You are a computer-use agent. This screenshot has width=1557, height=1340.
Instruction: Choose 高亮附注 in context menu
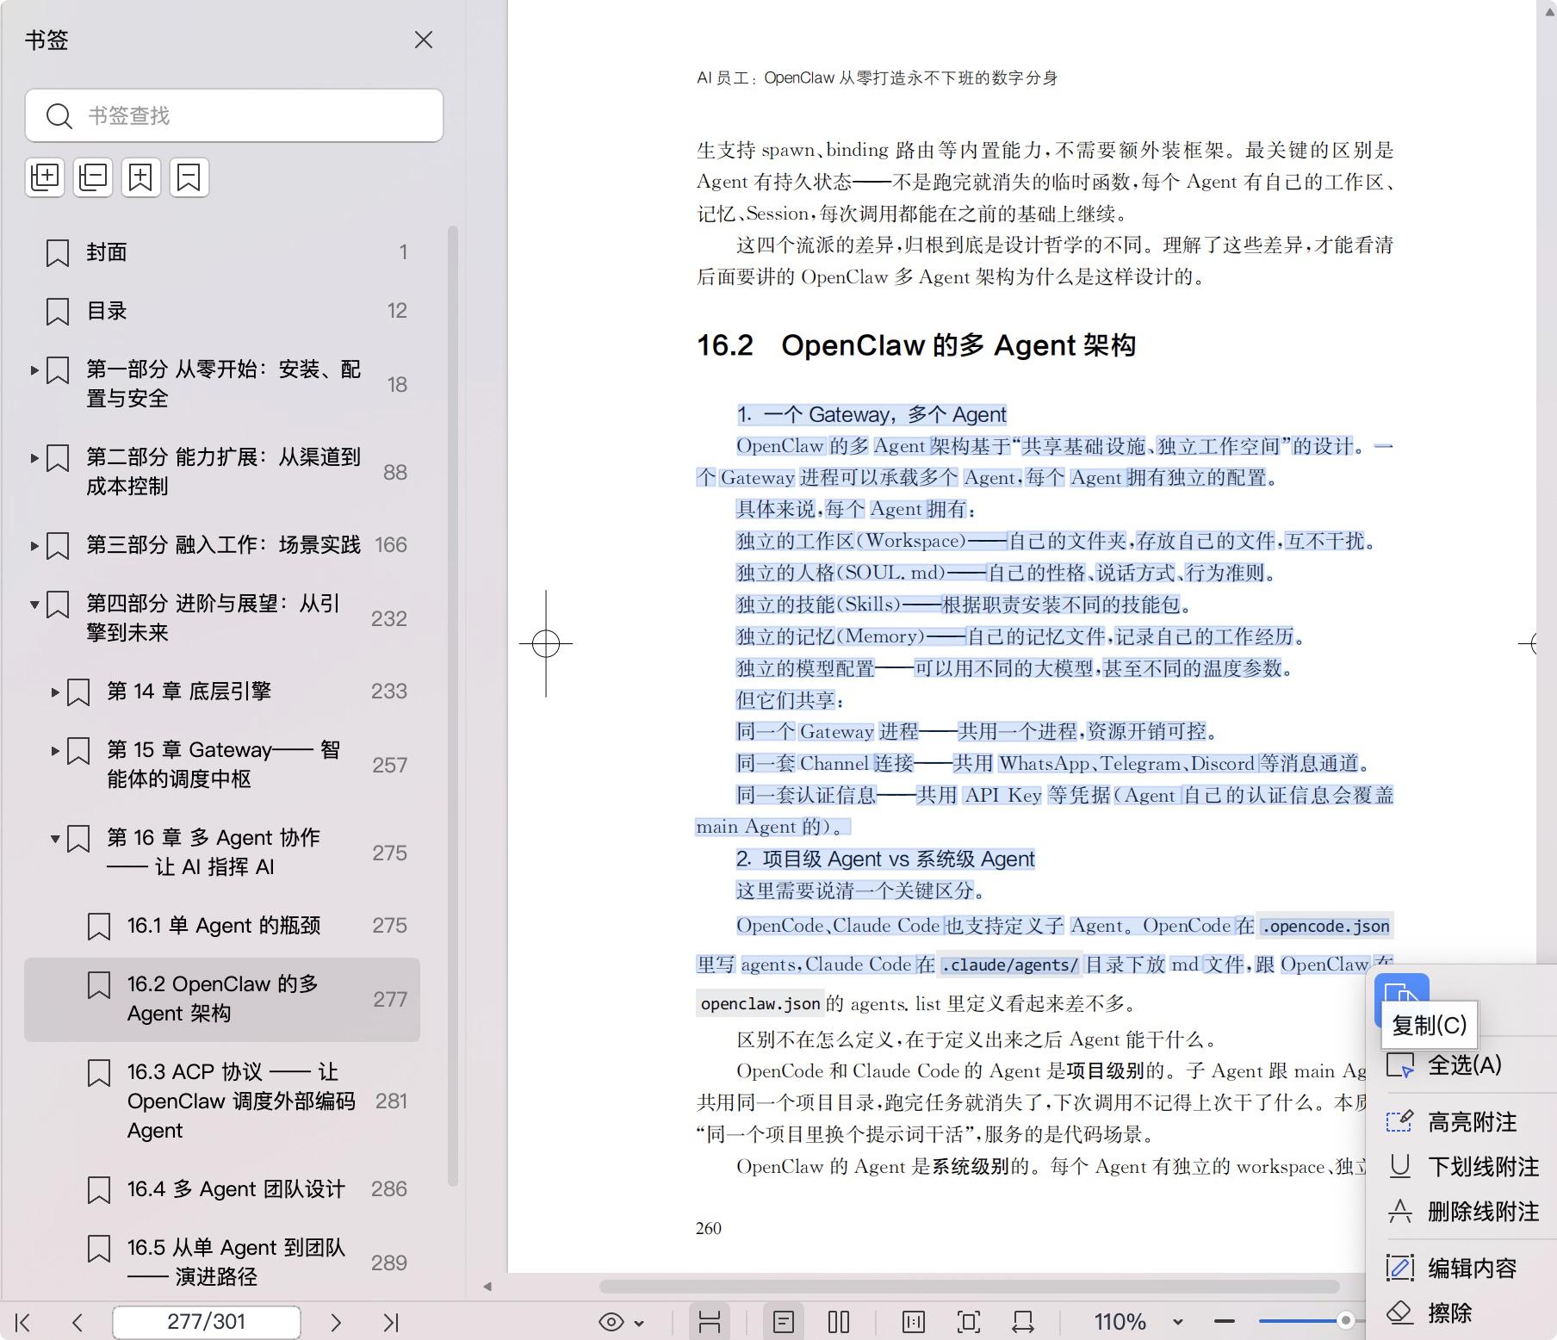[1473, 1122]
